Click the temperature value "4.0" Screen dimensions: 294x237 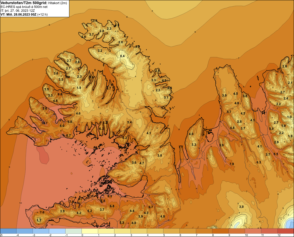(191, 134)
